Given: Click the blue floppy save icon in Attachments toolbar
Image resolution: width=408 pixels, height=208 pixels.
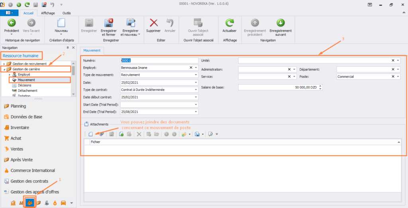Looking at the screenshot, I should [197, 134].
